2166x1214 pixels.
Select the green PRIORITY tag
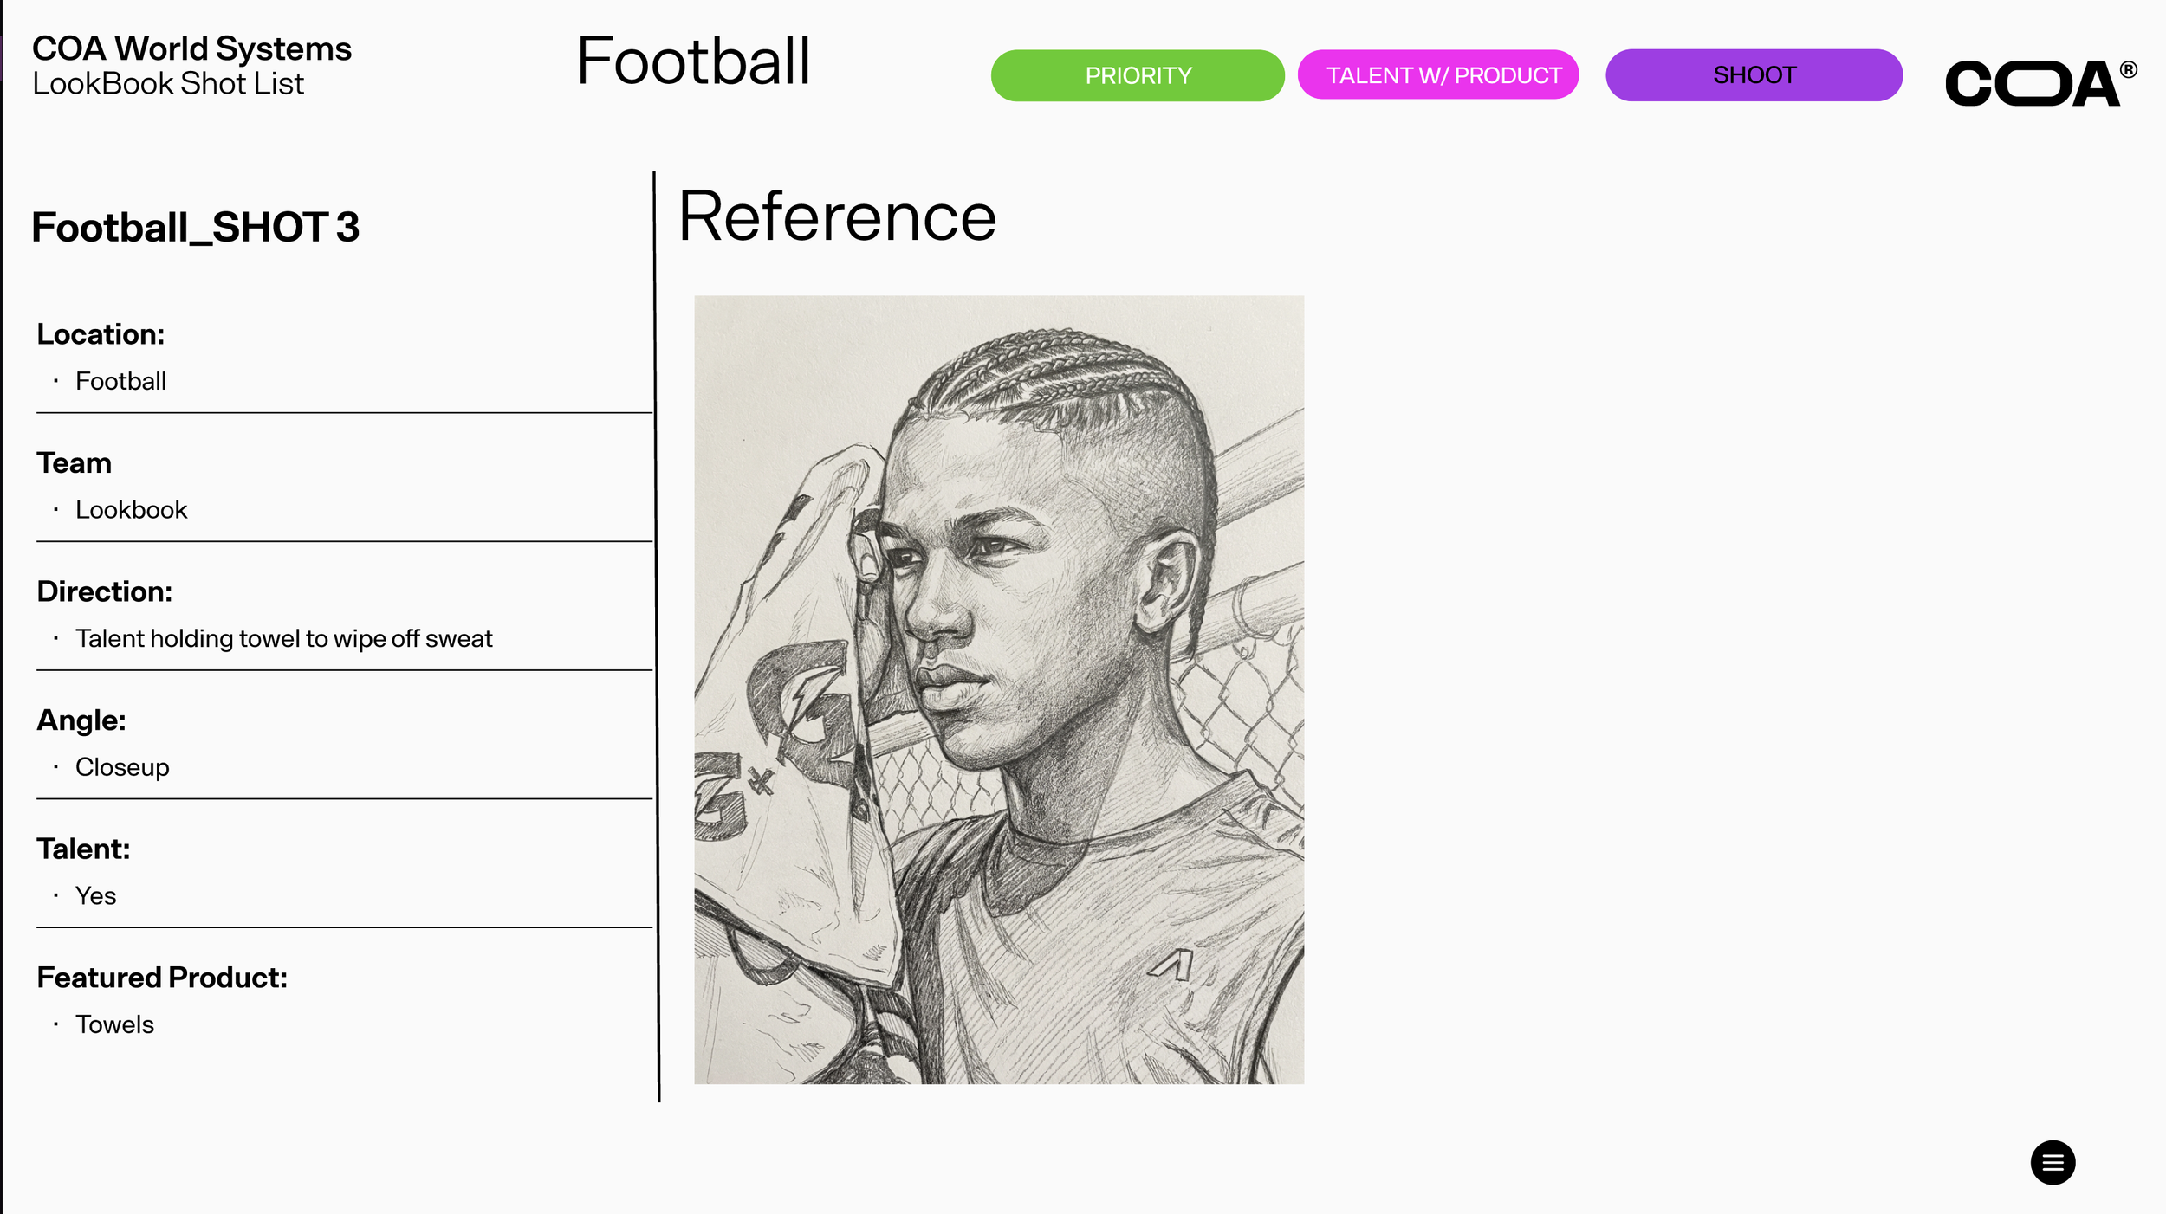[x=1137, y=75]
